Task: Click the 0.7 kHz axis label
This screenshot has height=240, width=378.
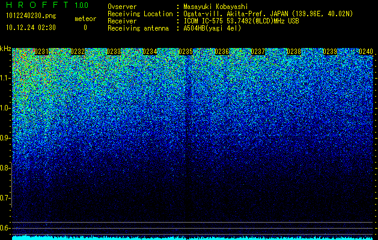Action: click(x=5, y=198)
